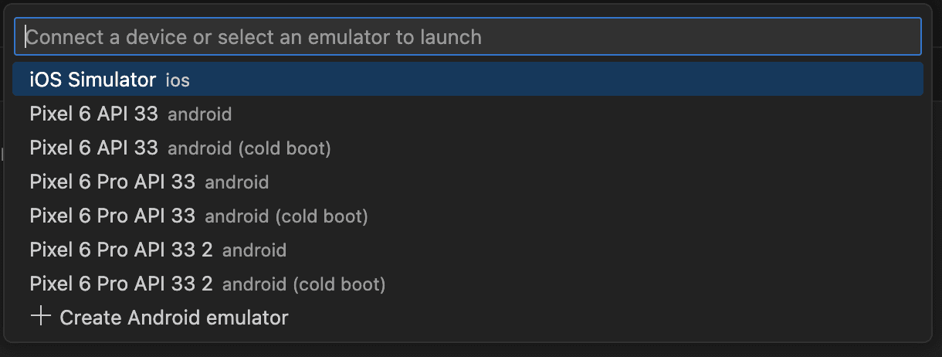Start Pixel 6 Pro API 33 android

(x=112, y=182)
